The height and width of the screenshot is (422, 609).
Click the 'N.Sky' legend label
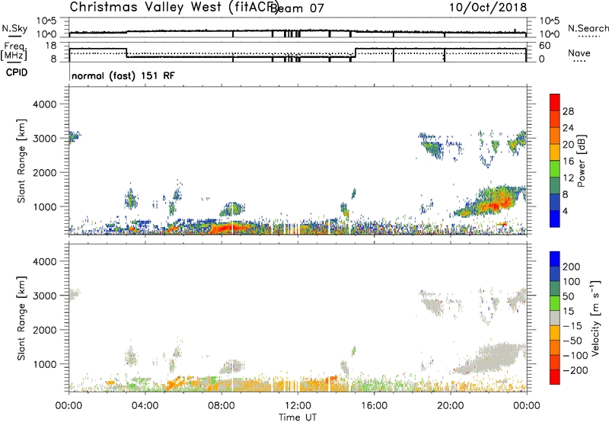click(x=14, y=28)
